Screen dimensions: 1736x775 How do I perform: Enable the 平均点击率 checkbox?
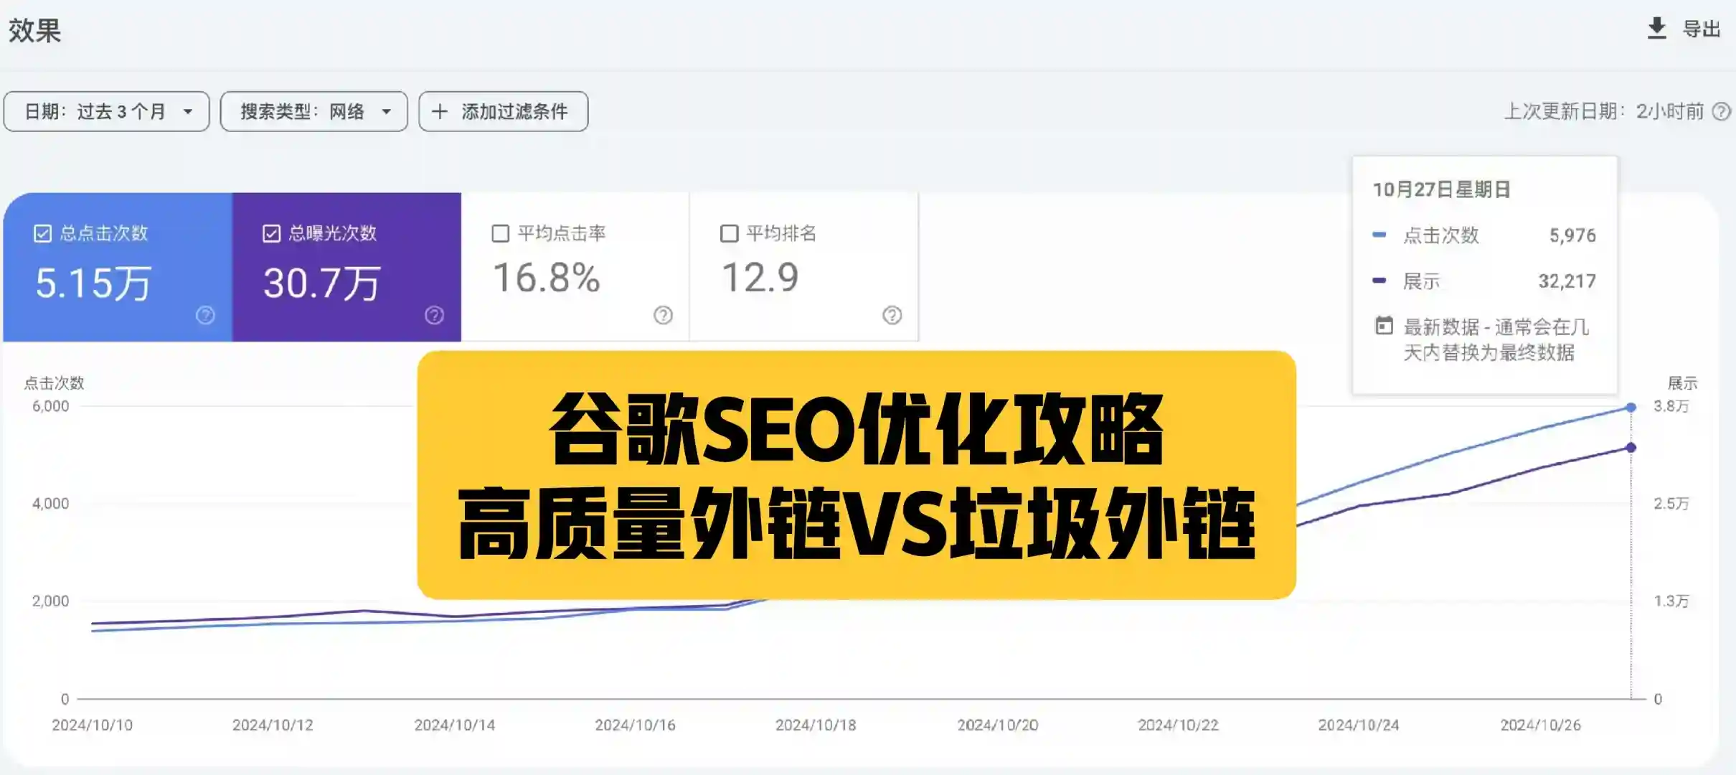[x=500, y=233]
